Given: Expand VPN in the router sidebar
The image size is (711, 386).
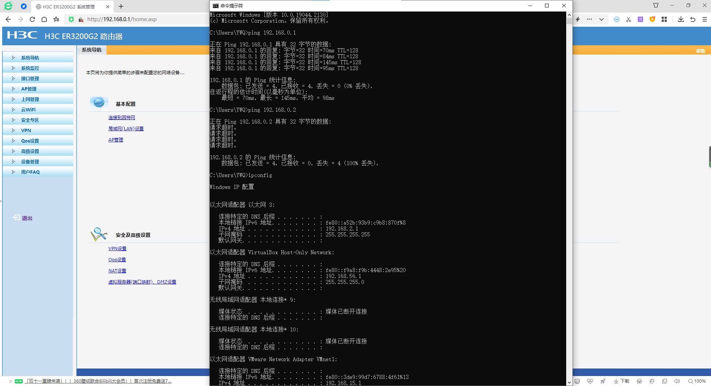Looking at the screenshot, I should tap(38, 130).
